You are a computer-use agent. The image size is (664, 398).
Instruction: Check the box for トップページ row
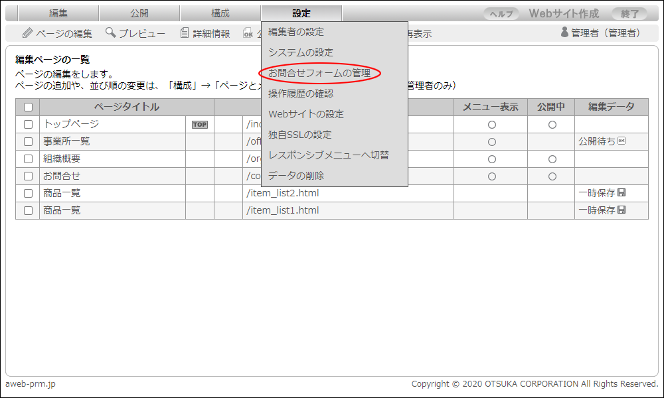point(28,125)
